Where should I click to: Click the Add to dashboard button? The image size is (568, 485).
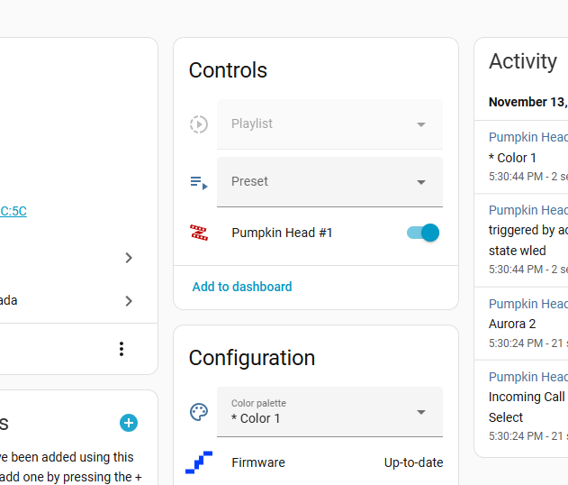click(242, 287)
